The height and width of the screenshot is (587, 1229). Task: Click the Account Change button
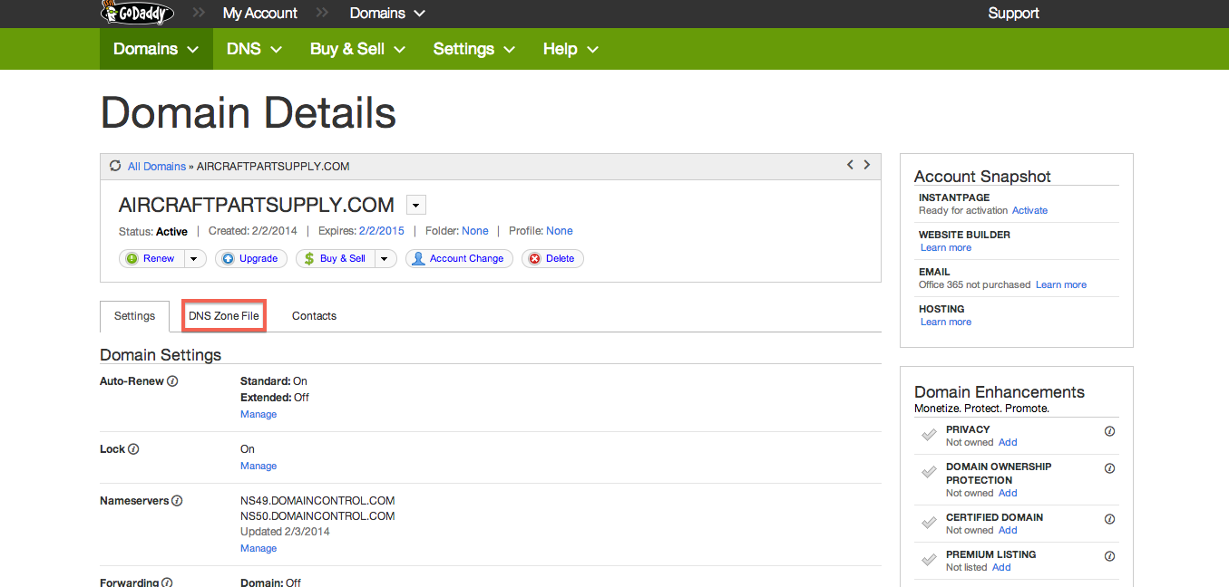pos(459,258)
